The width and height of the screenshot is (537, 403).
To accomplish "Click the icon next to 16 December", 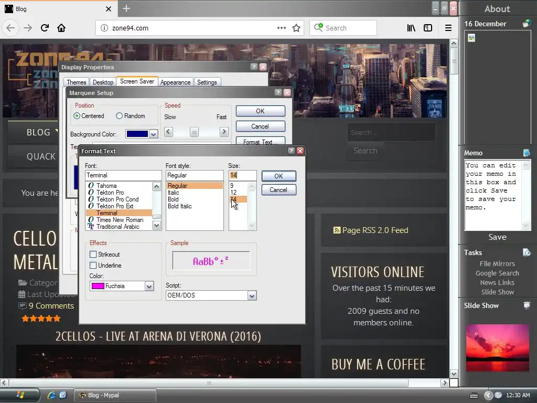I will (x=527, y=24).
